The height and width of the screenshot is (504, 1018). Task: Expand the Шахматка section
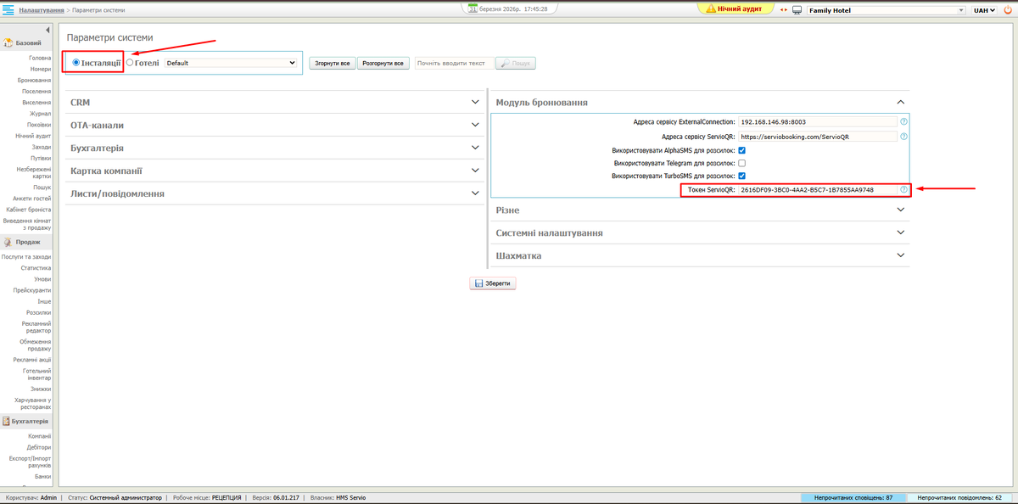[700, 255]
